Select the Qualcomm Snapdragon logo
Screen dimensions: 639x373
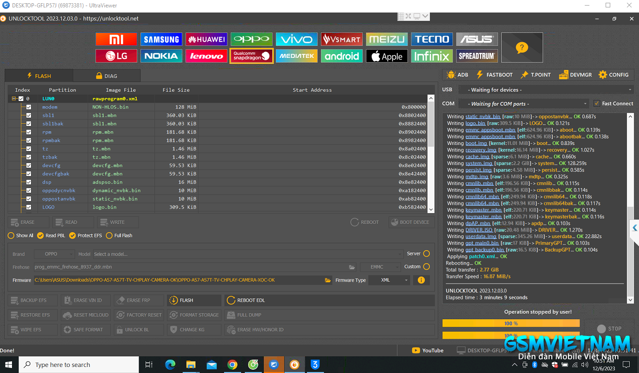[x=251, y=56]
